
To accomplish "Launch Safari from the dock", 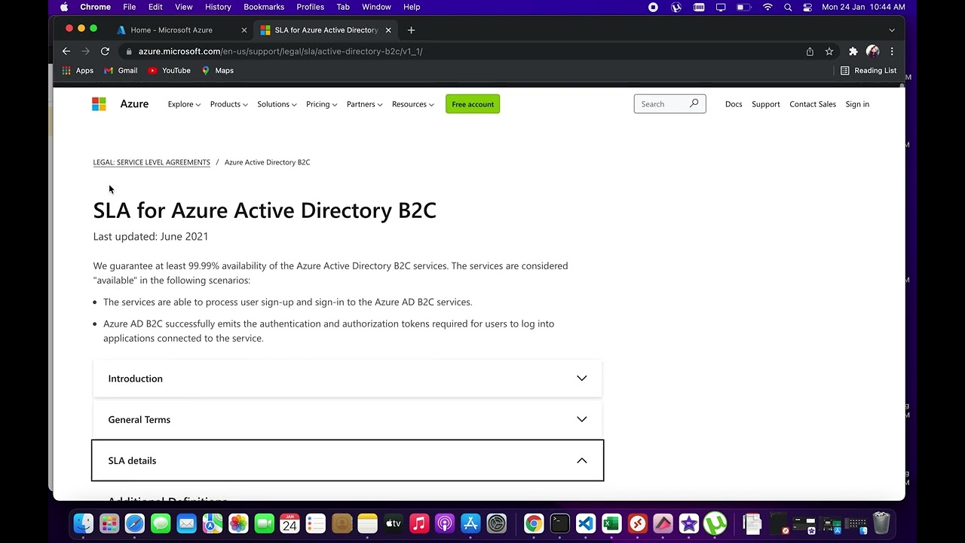I will (135, 523).
